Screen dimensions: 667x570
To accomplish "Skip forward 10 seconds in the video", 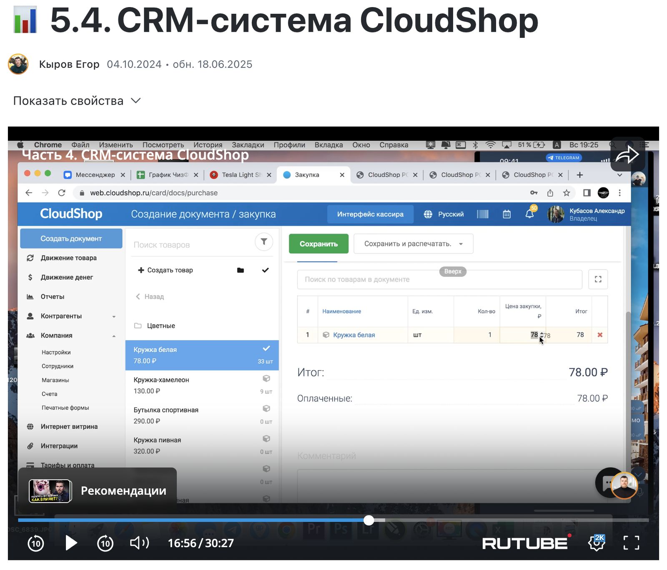I will pyautogui.click(x=105, y=543).
